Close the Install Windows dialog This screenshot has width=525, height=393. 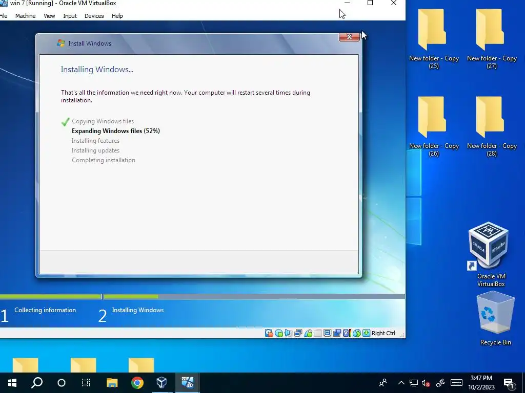pos(349,37)
